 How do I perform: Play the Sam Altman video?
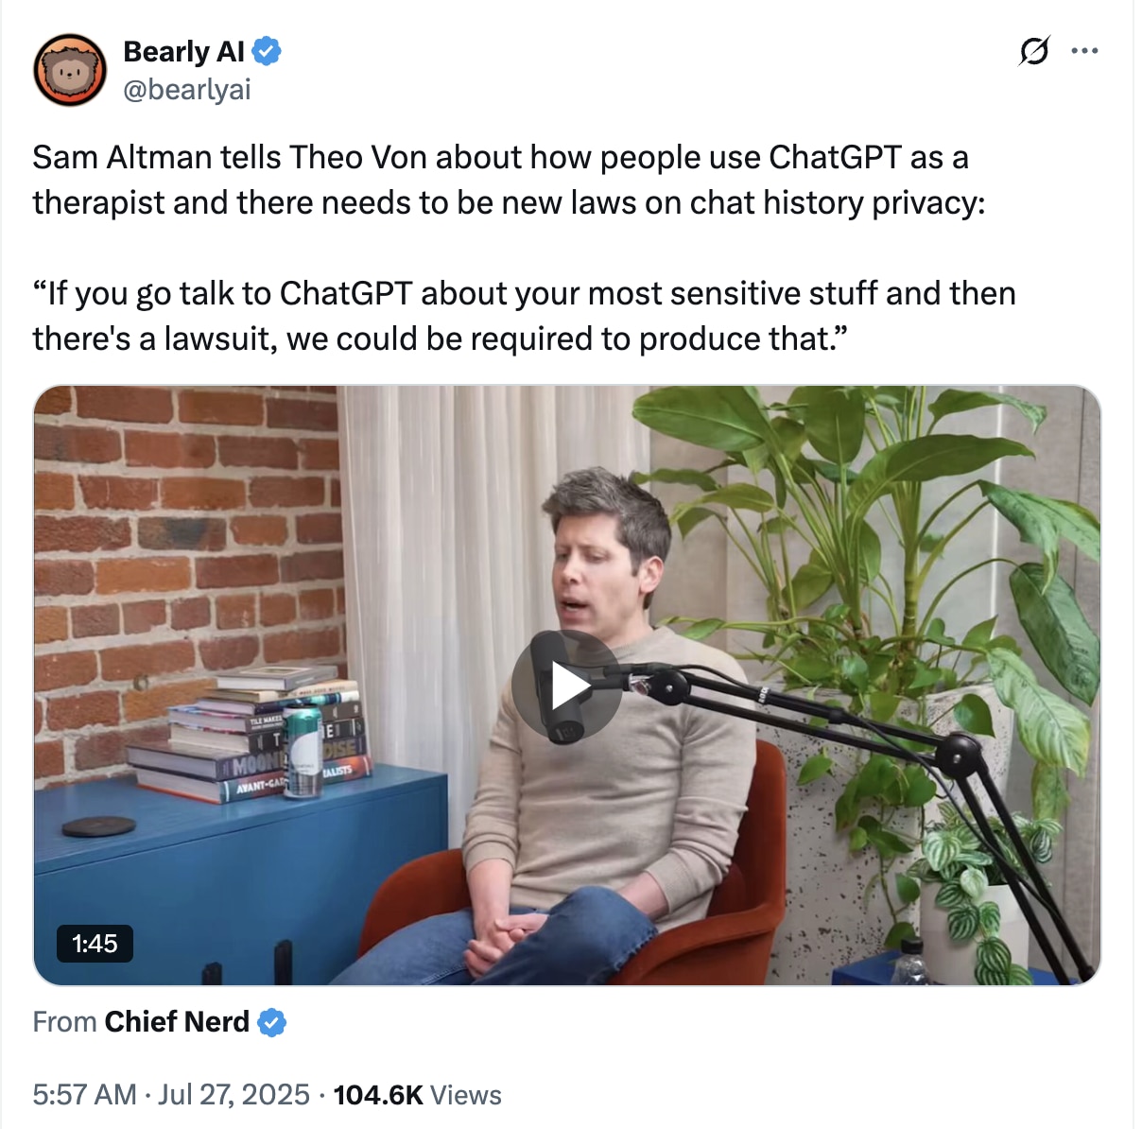(x=566, y=686)
